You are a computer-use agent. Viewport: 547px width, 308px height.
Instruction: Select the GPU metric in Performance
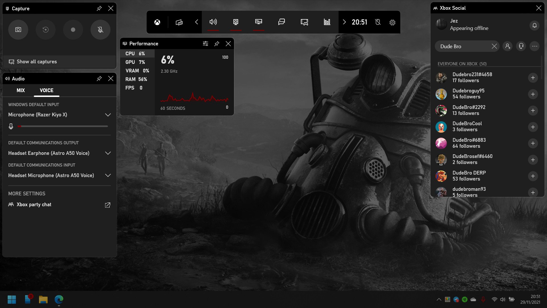[x=137, y=62]
